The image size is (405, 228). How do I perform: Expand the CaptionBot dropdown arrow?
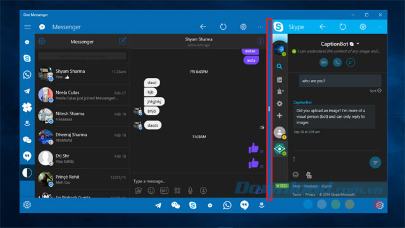click(x=358, y=44)
